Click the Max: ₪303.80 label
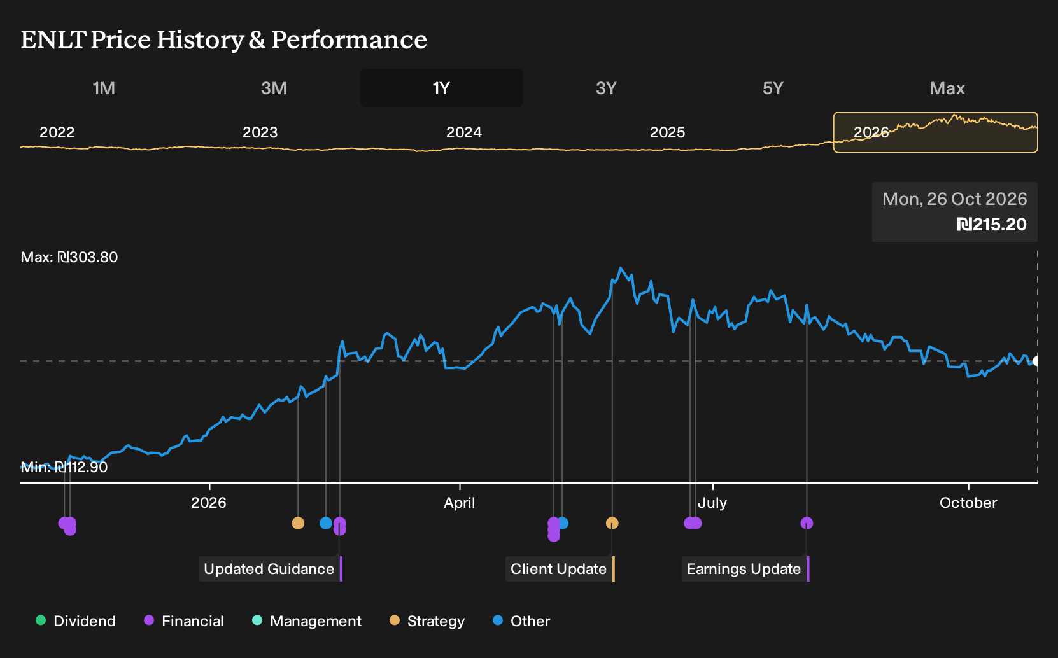The image size is (1058, 658). coord(69,257)
